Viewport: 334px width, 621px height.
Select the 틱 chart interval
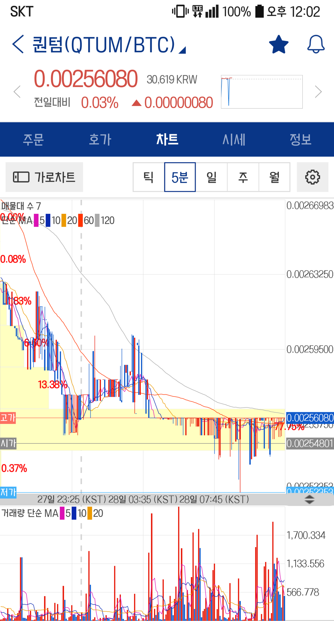[x=148, y=177]
